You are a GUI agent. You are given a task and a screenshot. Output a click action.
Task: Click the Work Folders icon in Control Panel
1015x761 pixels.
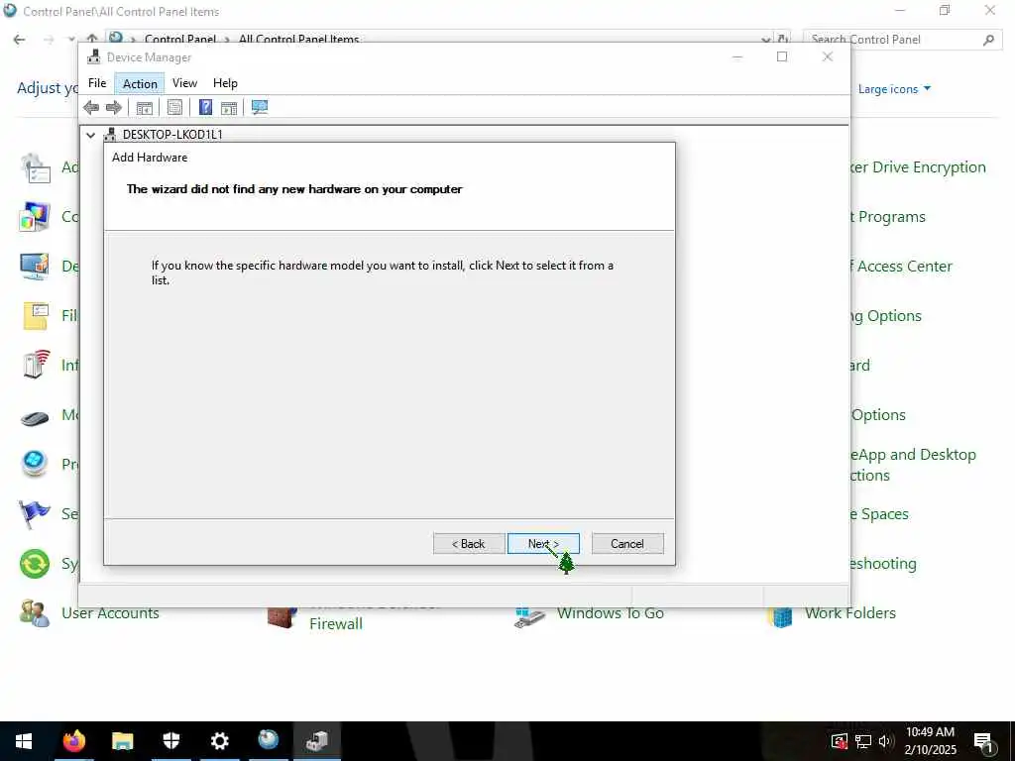(x=781, y=616)
